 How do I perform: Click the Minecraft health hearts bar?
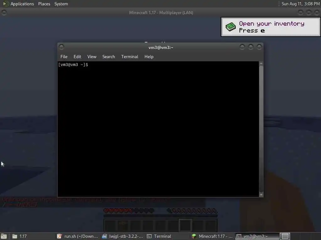[x=129, y=211]
